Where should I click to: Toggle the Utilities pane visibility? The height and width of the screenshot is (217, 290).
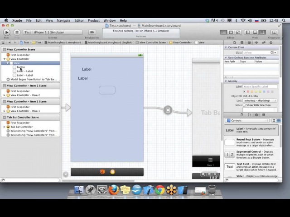[x=262, y=32]
